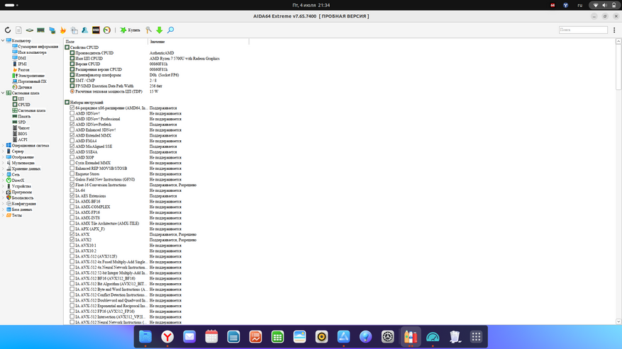The image size is (622, 349).
Task: Toggle the AMD 3DNow! checkbox
Action: pos(72,113)
